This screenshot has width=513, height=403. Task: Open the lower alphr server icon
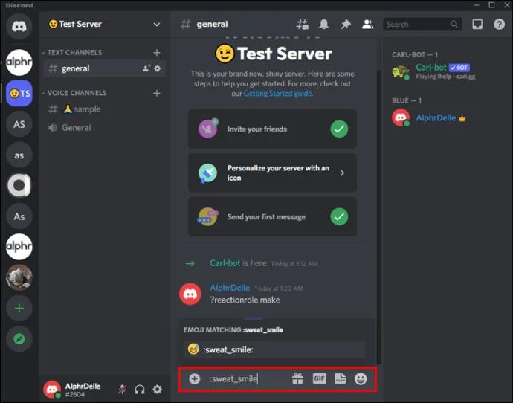point(19,247)
